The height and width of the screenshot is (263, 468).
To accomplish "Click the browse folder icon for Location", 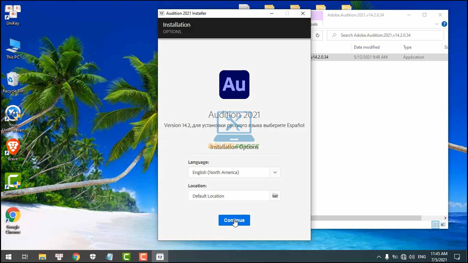I will click(275, 196).
